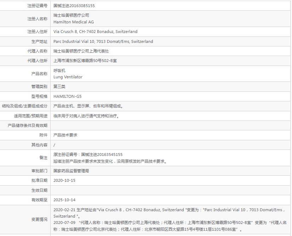The width and height of the screenshot is (292, 236).
Task: Select the label 附件
Action: [44, 135]
